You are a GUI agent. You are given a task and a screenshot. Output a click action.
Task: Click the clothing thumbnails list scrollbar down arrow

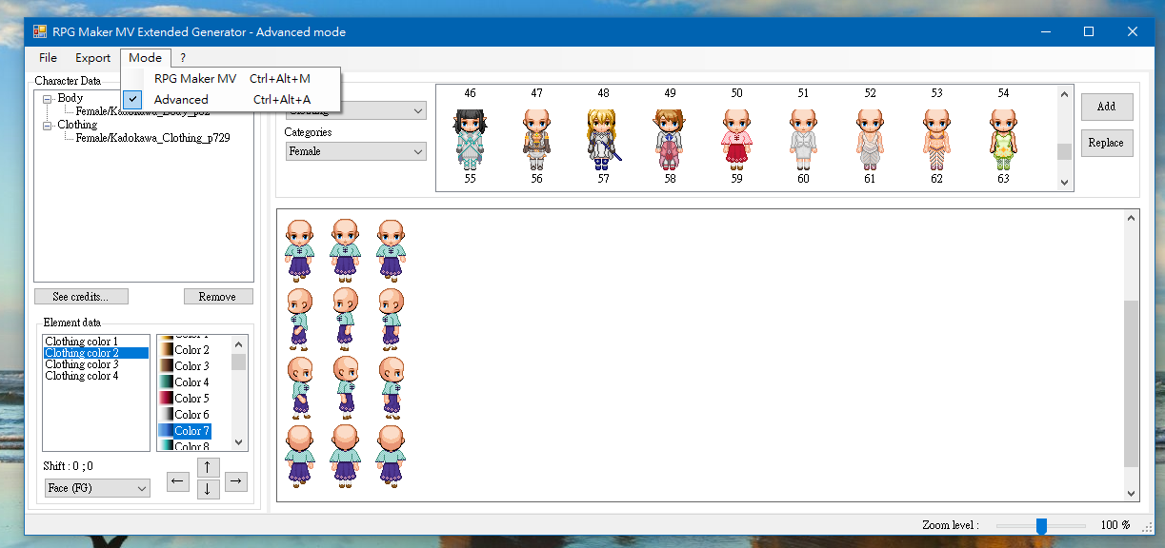point(1065,183)
